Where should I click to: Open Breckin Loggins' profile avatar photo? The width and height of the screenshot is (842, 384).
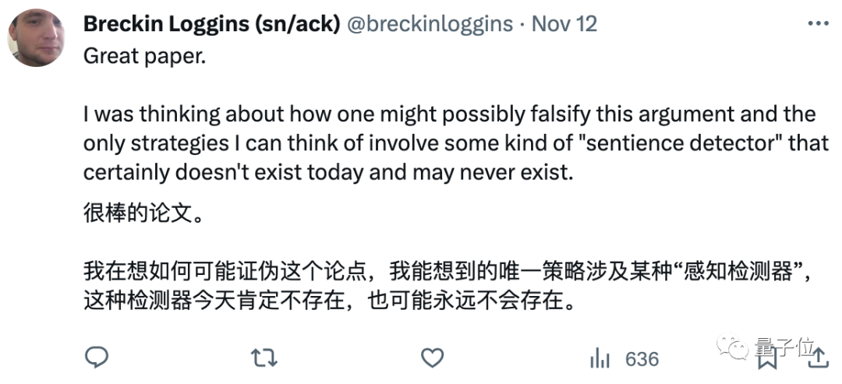pos(37,37)
